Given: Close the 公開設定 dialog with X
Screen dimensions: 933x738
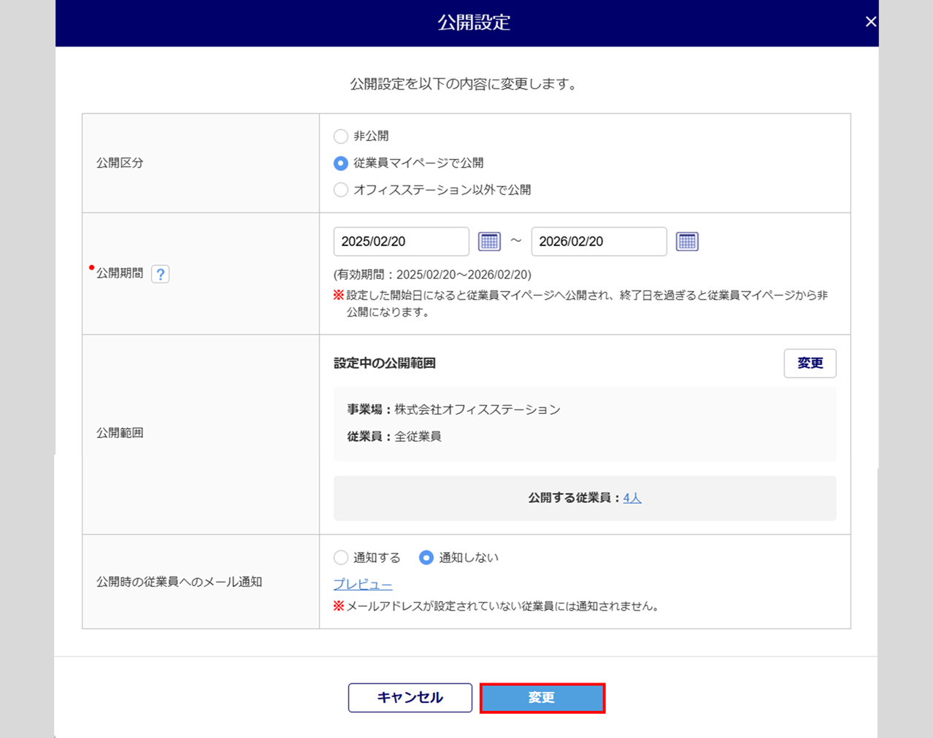Looking at the screenshot, I should 870,22.
